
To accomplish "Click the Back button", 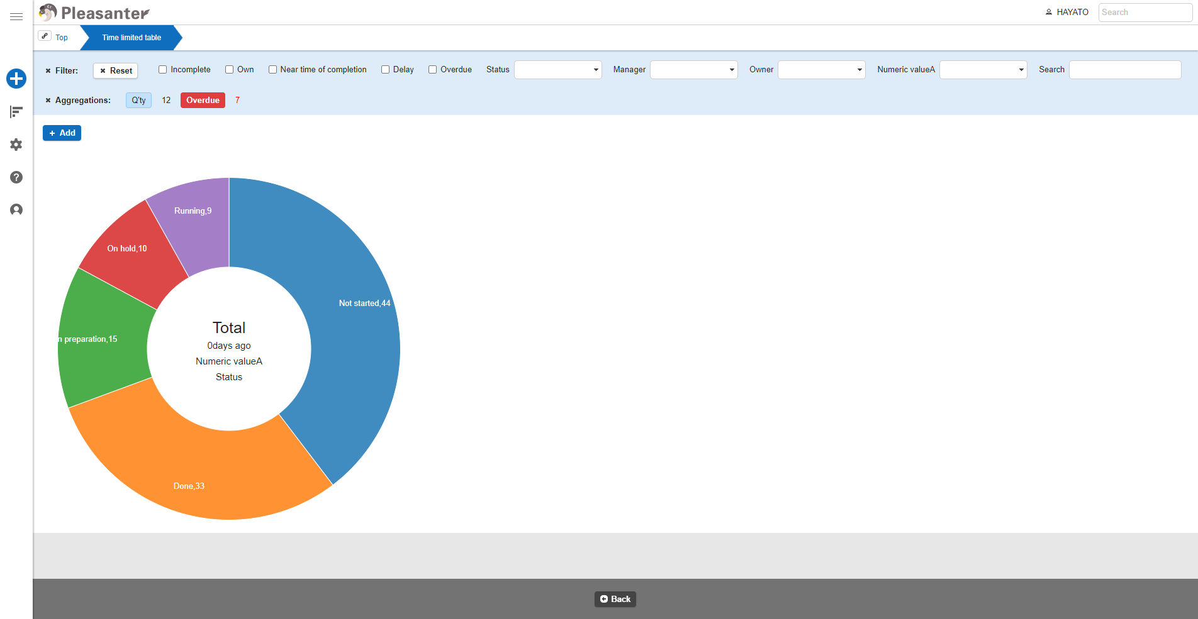I will tap(615, 599).
